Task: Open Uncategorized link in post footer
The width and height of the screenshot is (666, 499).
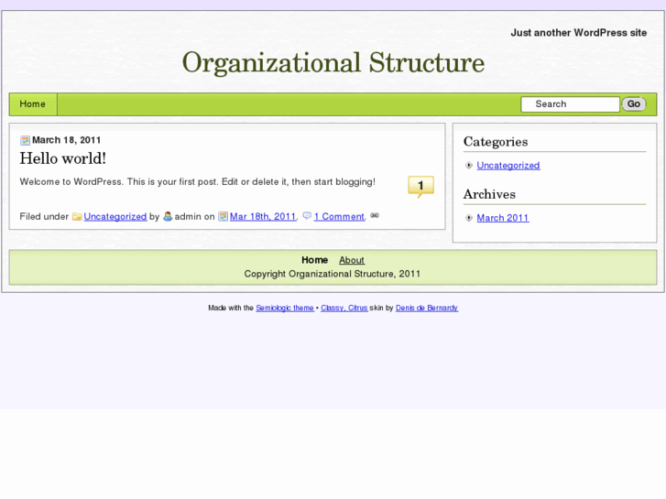Action: [115, 217]
